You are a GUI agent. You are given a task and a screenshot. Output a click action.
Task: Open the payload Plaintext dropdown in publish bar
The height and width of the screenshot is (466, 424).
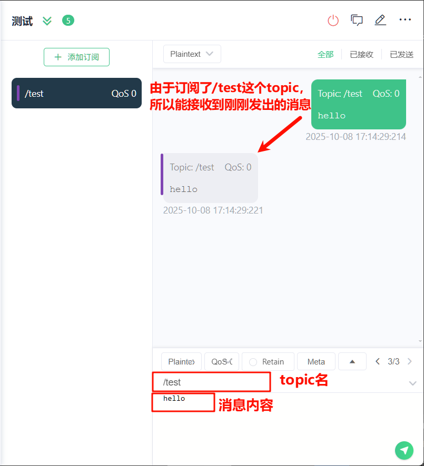181,361
